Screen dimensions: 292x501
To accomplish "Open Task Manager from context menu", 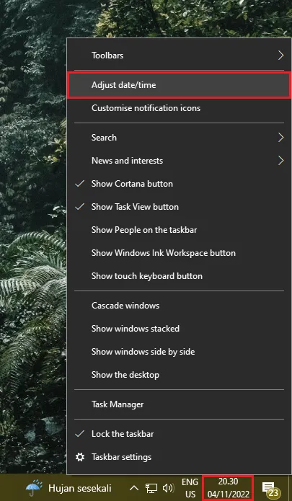I will pos(180,404).
